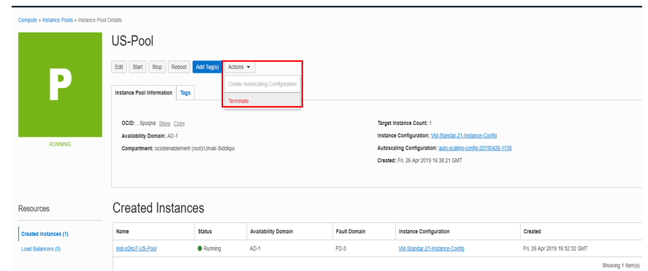Image resolution: width=648 pixels, height=271 pixels.
Task: Navigate to Instance Pools breadcrumb
Action: (x=57, y=20)
